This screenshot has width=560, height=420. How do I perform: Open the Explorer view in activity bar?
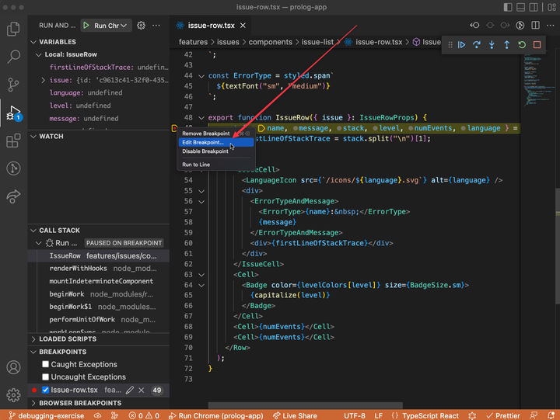[x=13, y=30]
